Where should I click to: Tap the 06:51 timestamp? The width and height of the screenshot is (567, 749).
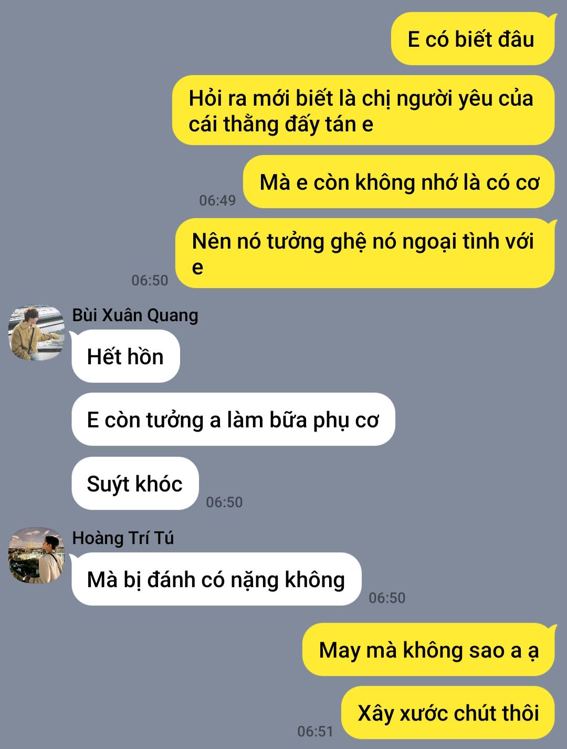[315, 731]
